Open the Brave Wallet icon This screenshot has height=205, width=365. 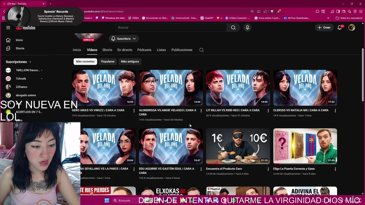pyautogui.click(x=344, y=11)
